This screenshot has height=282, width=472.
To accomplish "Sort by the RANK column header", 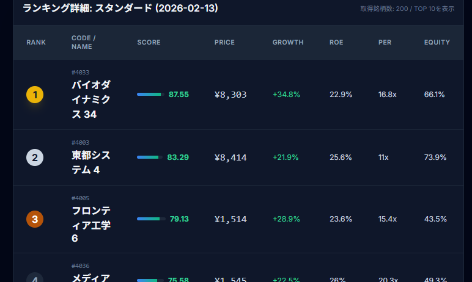I will click(36, 43).
